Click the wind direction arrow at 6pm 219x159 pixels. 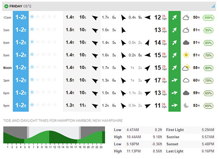point(175,93)
